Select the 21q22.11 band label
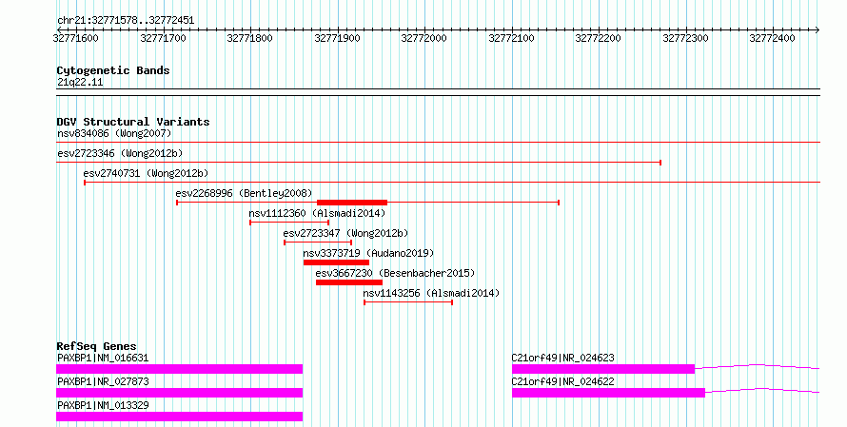 (80, 82)
